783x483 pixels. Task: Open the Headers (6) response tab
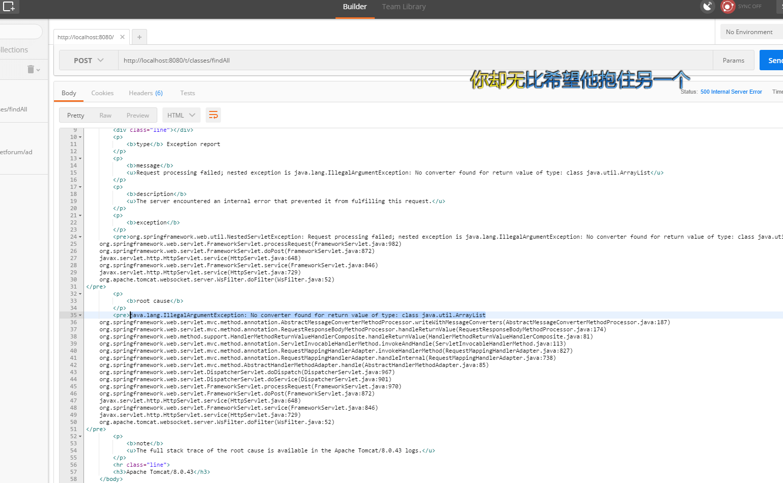[x=146, y=93]
